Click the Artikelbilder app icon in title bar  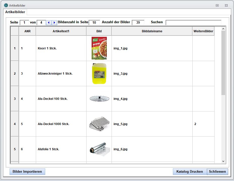pyautogui.click(x=6, y=5)
